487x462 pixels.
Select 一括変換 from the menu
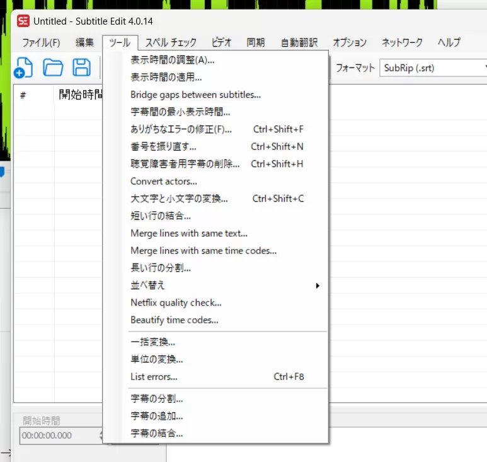152,342
